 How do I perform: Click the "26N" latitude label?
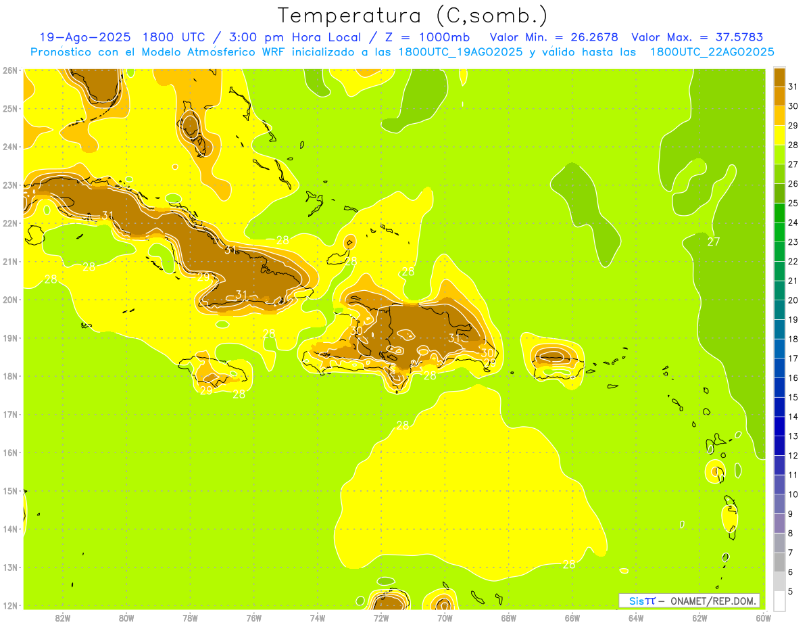pyautogui.click(x=10, y=70)
